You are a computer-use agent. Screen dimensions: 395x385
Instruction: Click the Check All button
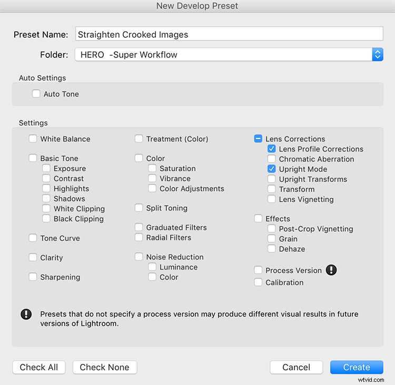click(x=39, y=367)
